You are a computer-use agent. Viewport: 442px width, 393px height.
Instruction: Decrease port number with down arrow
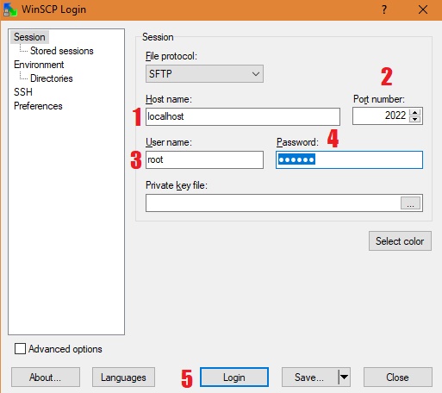[x=414, y=119]
